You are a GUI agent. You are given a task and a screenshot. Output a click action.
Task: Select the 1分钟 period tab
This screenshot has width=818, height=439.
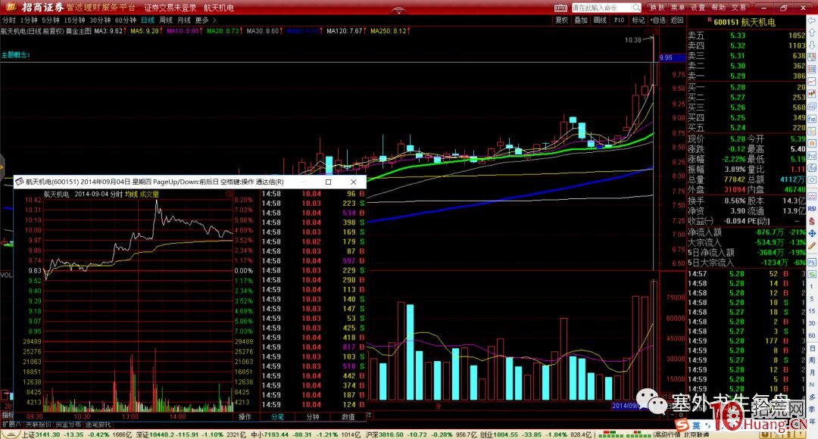[30, 20]
